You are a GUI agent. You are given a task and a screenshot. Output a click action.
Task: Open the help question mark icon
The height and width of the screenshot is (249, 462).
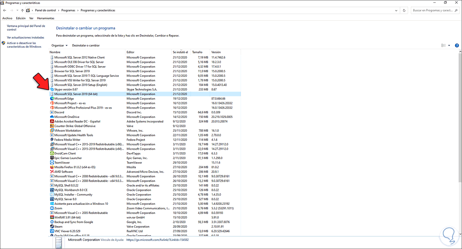[x=457, y=45]
